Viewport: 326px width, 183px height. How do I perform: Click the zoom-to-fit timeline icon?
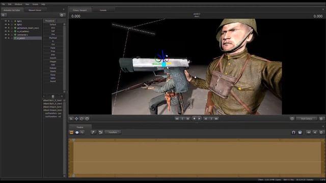click(x=309, y=132)
